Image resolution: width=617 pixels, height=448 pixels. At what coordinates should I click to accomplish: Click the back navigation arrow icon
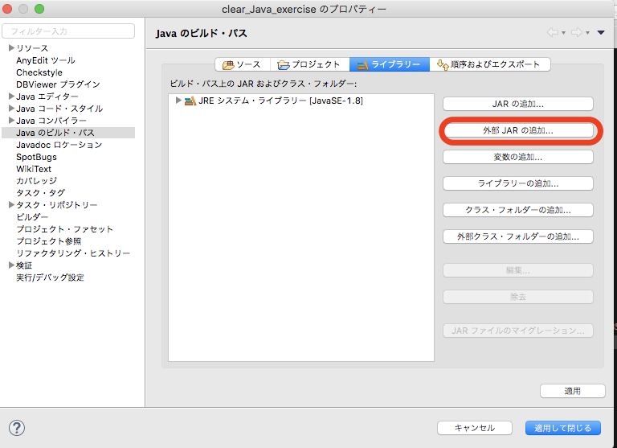pos(553,32)
